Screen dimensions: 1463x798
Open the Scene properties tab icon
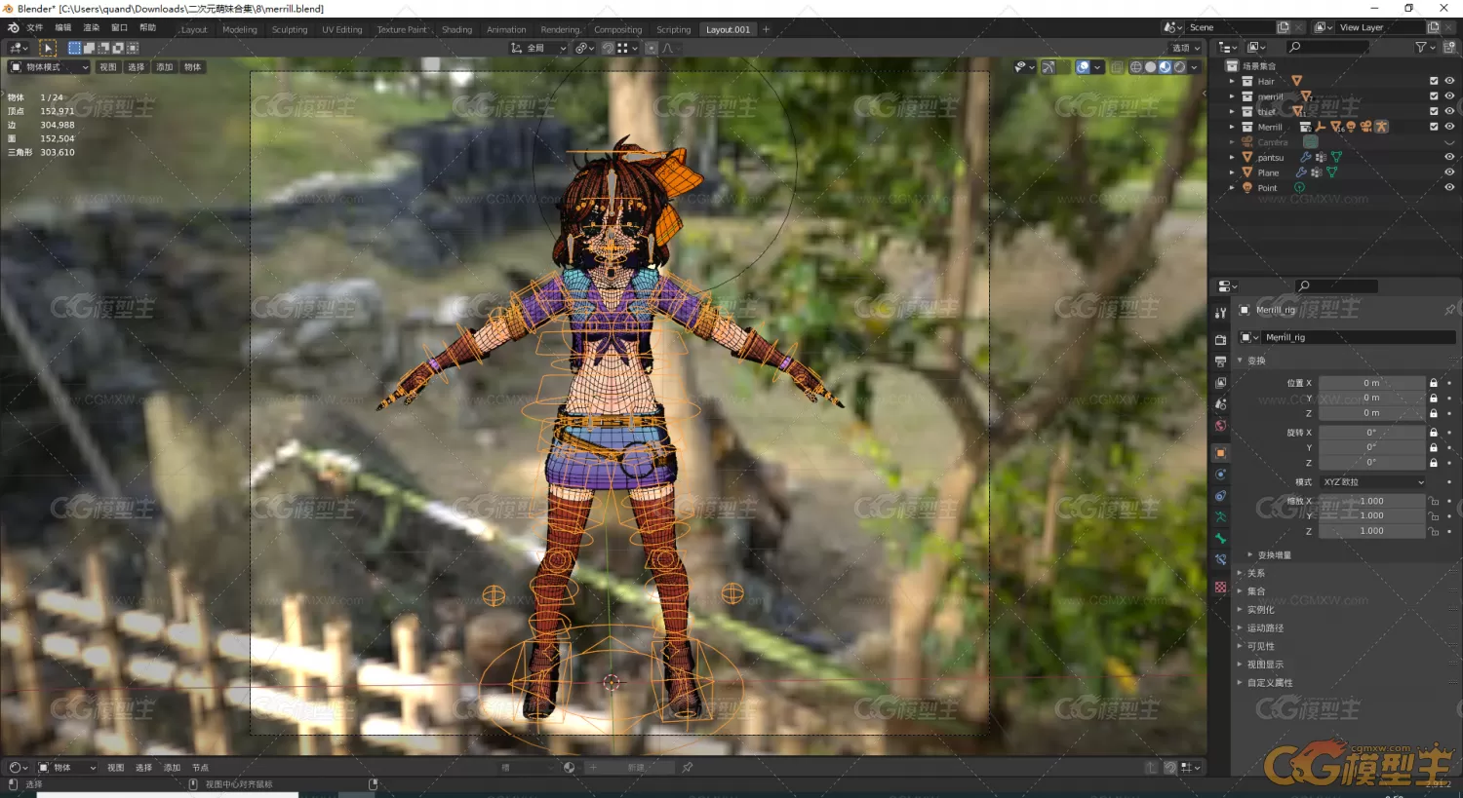click(1220, 404)
